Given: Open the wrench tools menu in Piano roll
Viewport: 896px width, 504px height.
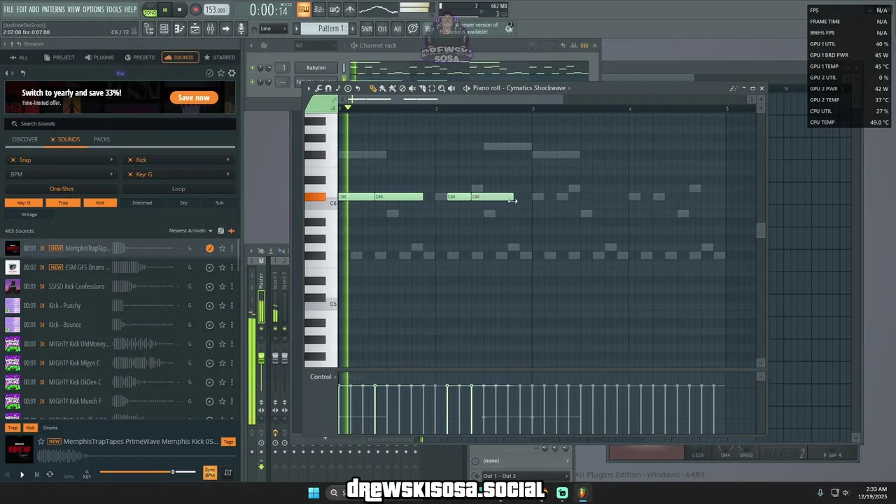Looking at the screenshot, I should (x=318, y=88).
